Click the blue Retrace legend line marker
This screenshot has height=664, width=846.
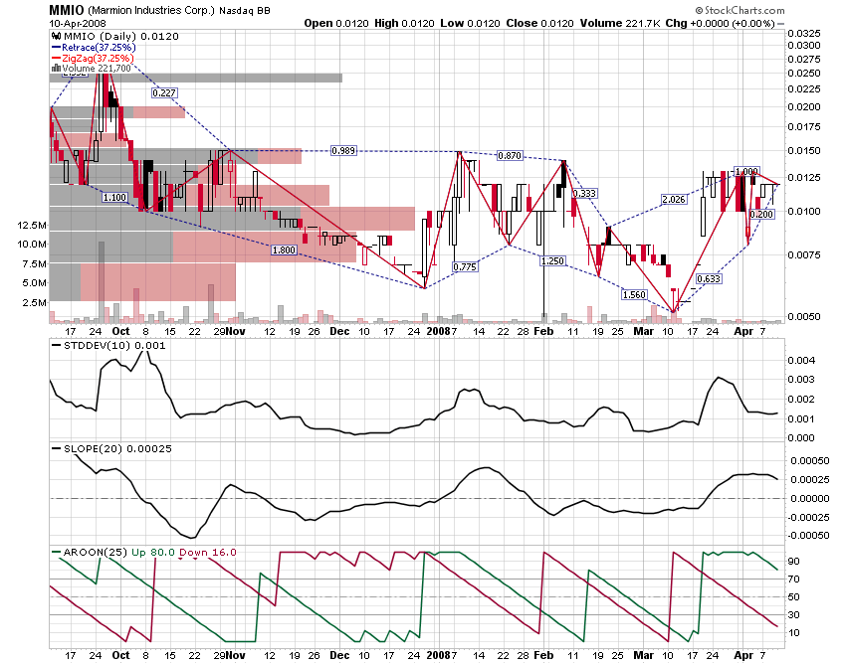click(56, 48)
